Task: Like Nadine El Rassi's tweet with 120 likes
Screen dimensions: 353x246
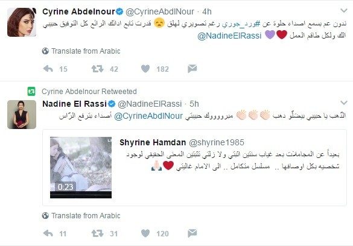Action: click(145, 233)
